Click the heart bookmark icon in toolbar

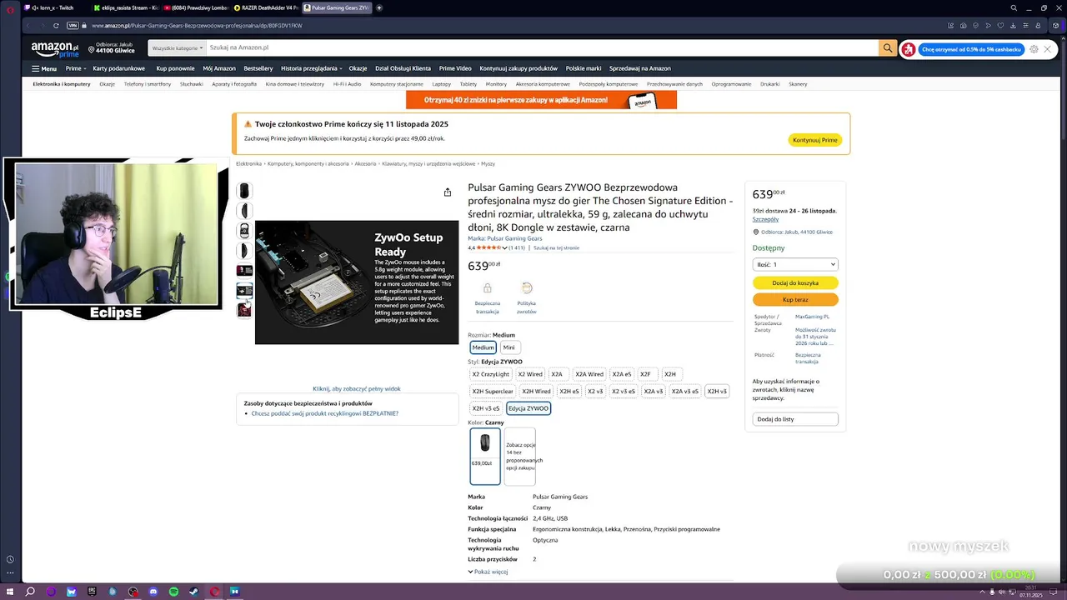[x=999, y=26]
